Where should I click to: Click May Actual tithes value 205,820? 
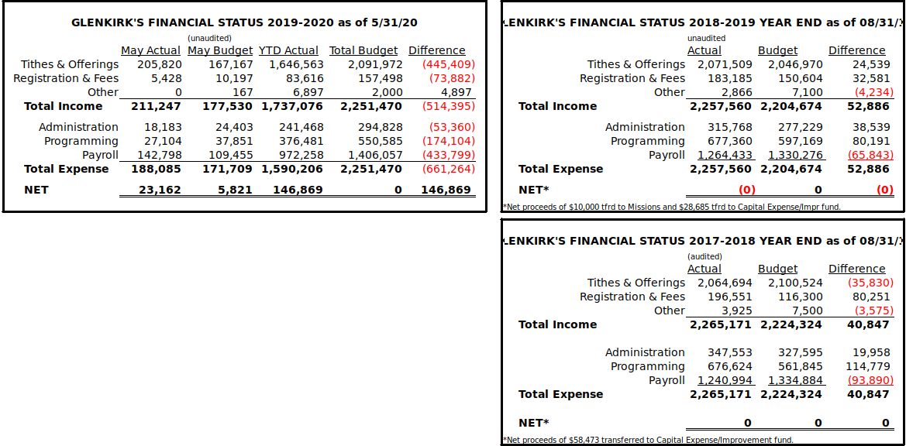pos(160,64)
